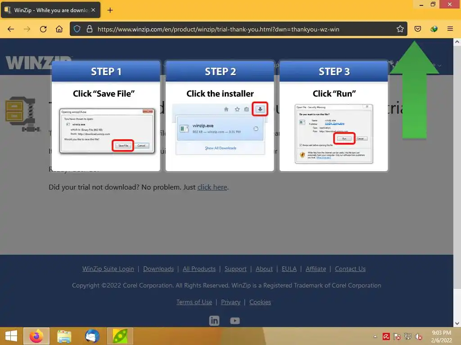
Task: Go to Downloads footer link
Action: pyautogui.click(x=158, y=269)
